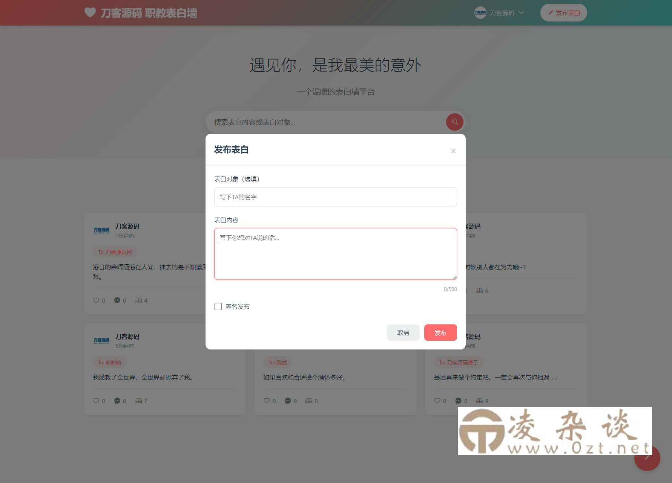This screenshot has width=672, height=483.
Task: Click the 发布表白 header button
Action: point(563,13)
